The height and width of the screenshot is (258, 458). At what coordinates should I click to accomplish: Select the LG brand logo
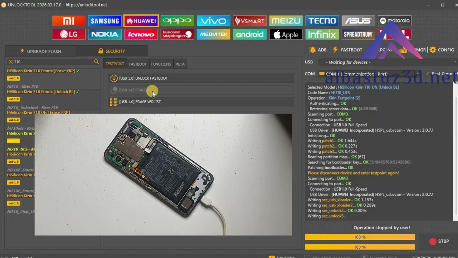tap(69, 34)
